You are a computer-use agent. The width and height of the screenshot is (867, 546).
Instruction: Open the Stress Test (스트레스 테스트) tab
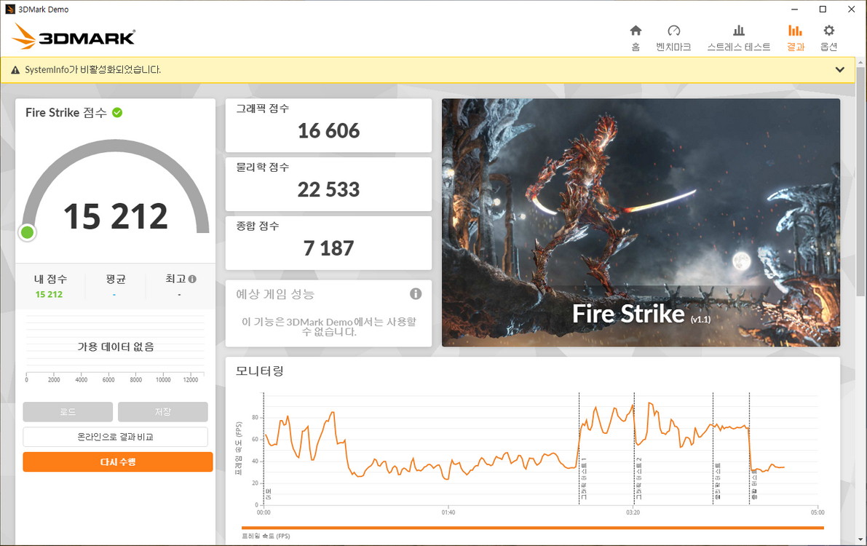(x=739, y=38)
